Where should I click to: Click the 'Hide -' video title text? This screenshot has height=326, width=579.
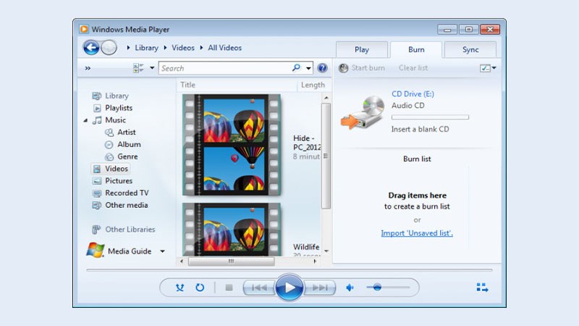303,138
